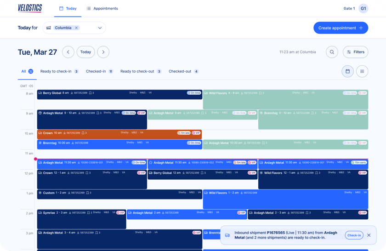
Task: Select the Ready to check-in tab
Action: 59,71
